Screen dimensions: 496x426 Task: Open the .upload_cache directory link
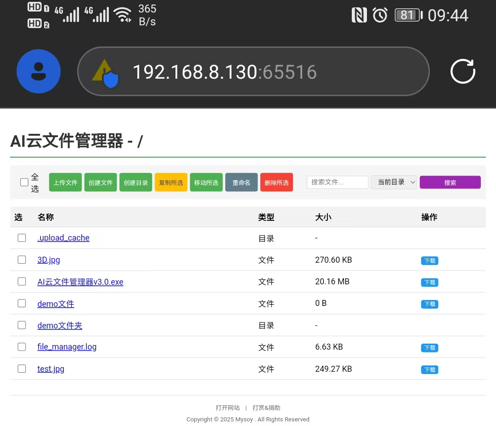point(63,238)
